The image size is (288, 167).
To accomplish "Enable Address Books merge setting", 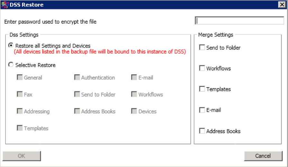I will (202, 131).
